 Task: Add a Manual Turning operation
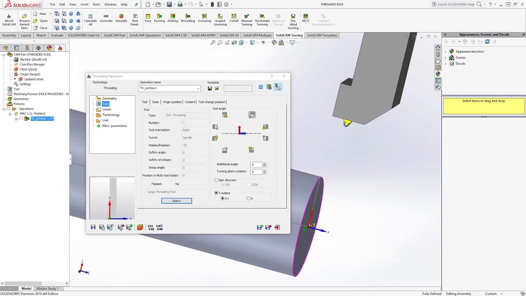pos(247,21)
